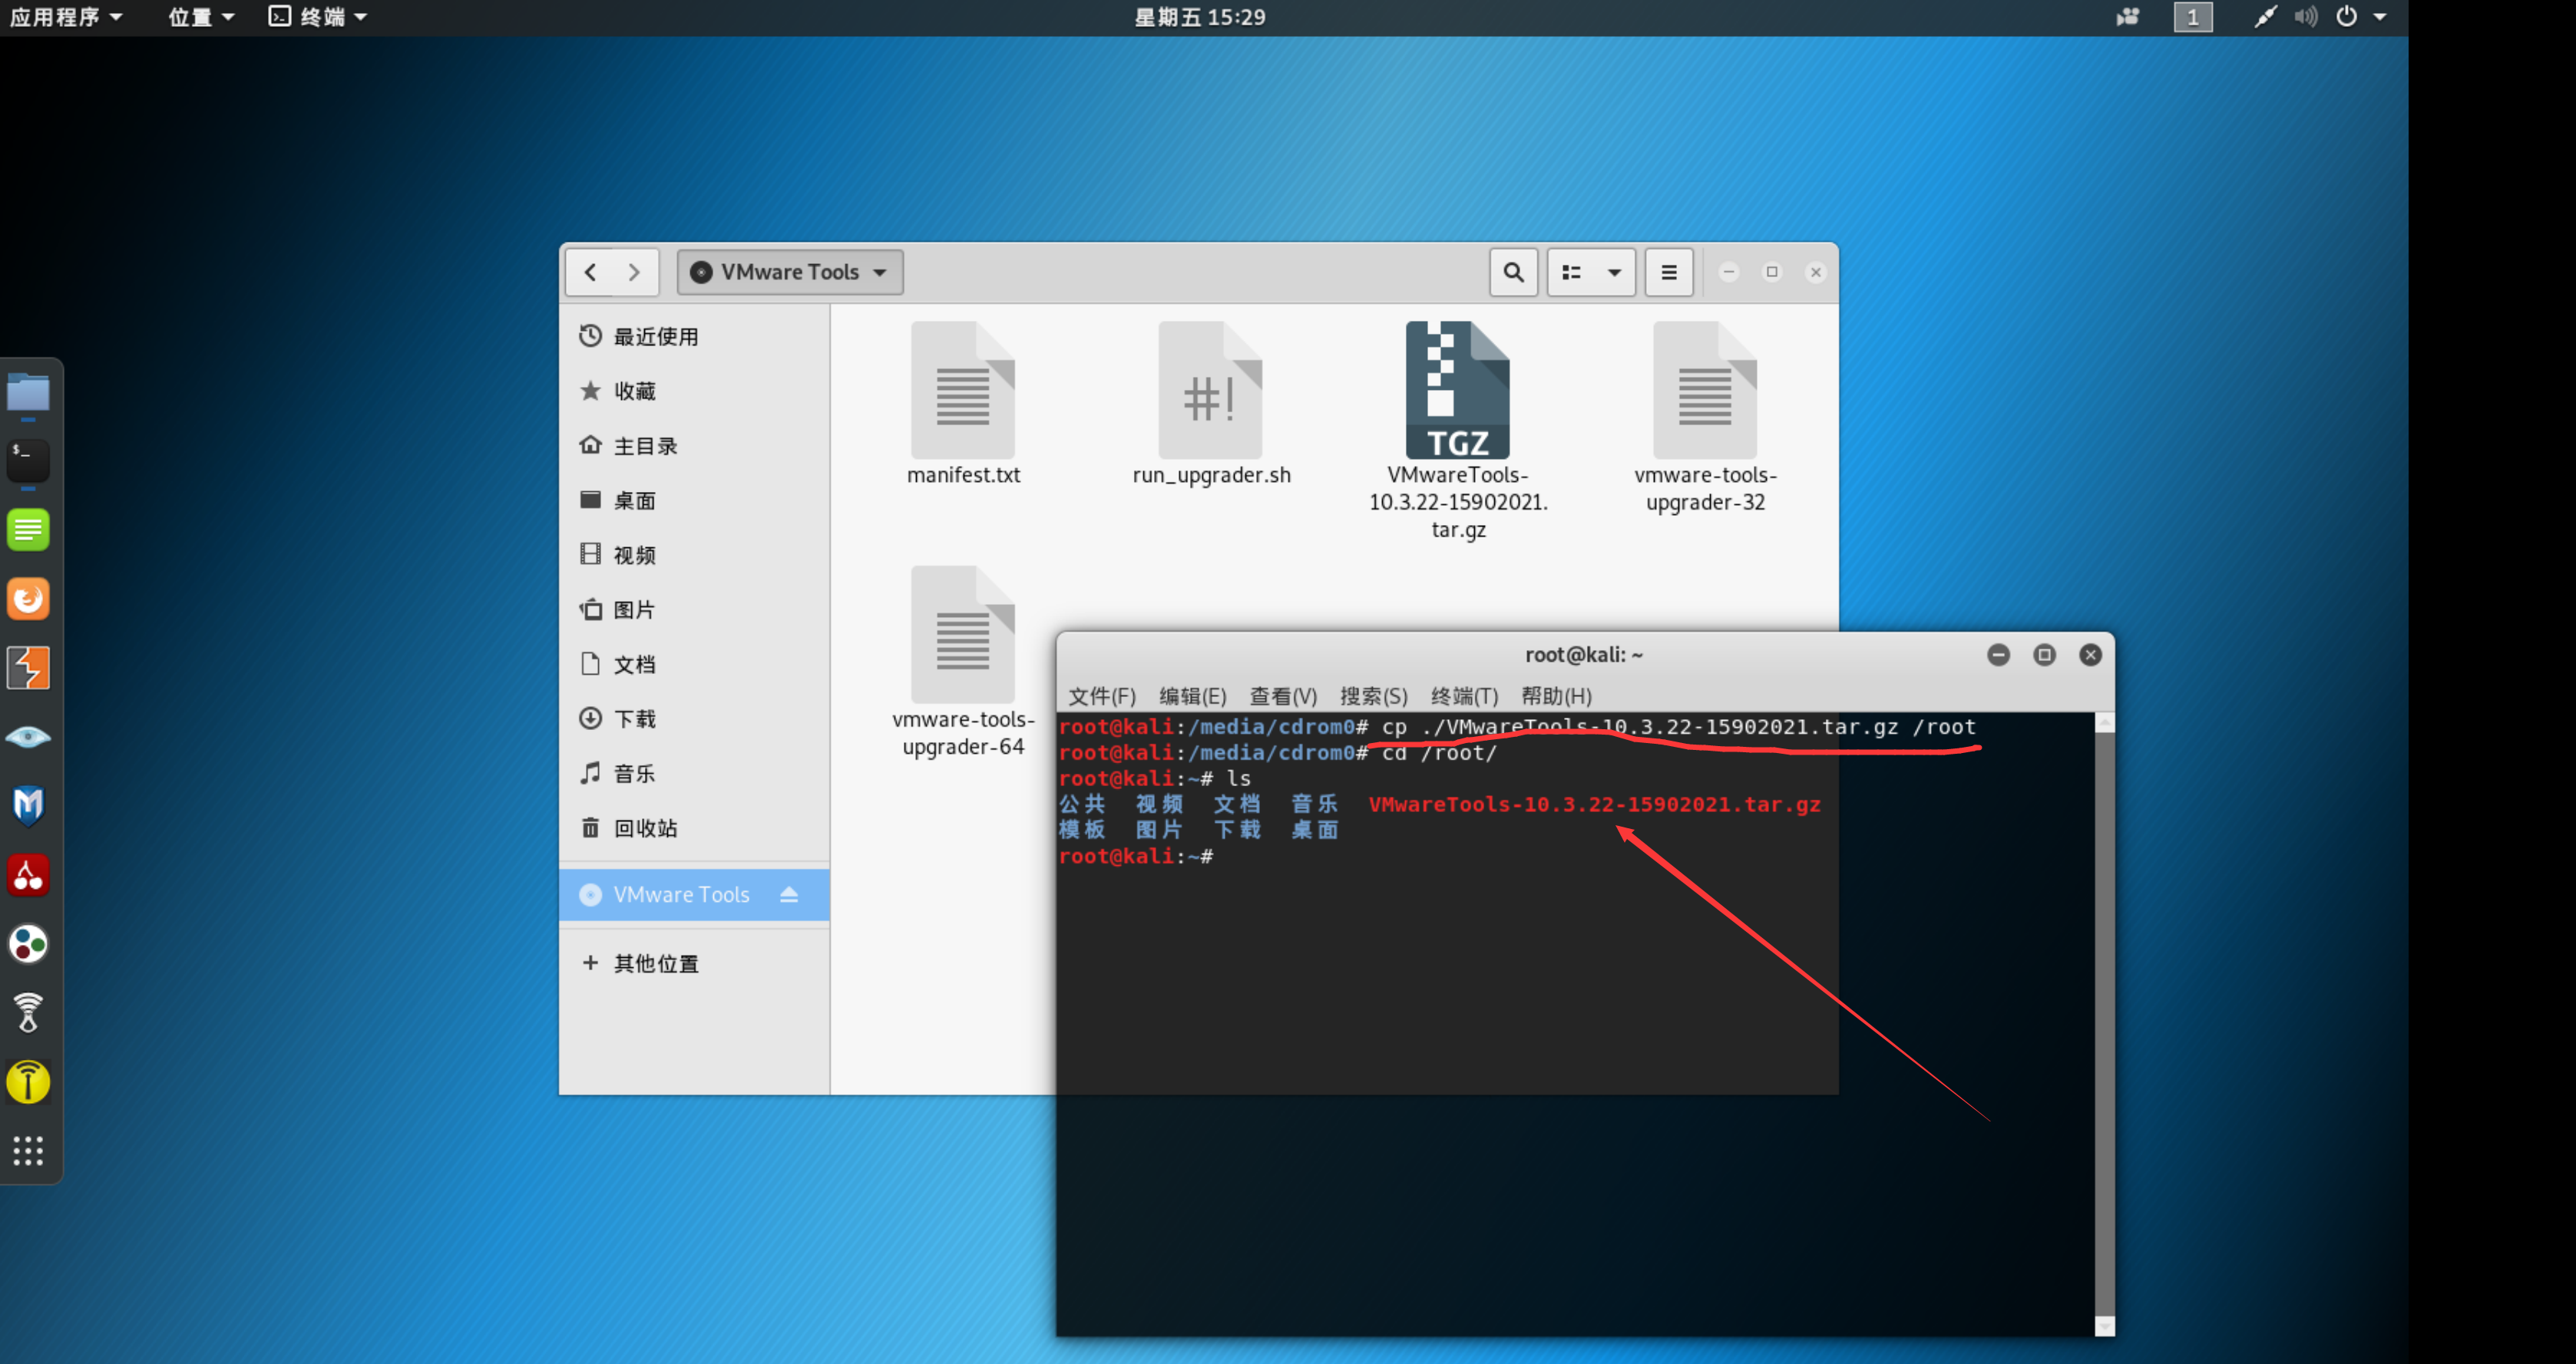Open Firefox from the dock
The width and height of the screenshot is (2576, 1364).
click(28, 599)
